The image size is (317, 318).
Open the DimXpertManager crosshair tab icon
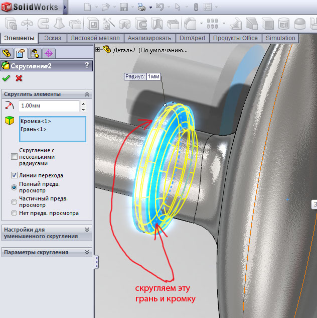click(x=49, y=54)
